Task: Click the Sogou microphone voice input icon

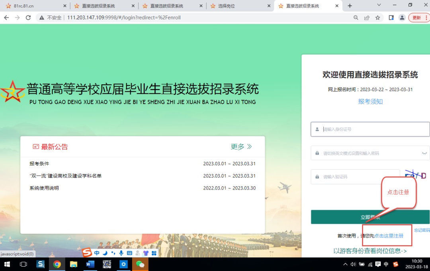Action: click(x=121, y=253)
